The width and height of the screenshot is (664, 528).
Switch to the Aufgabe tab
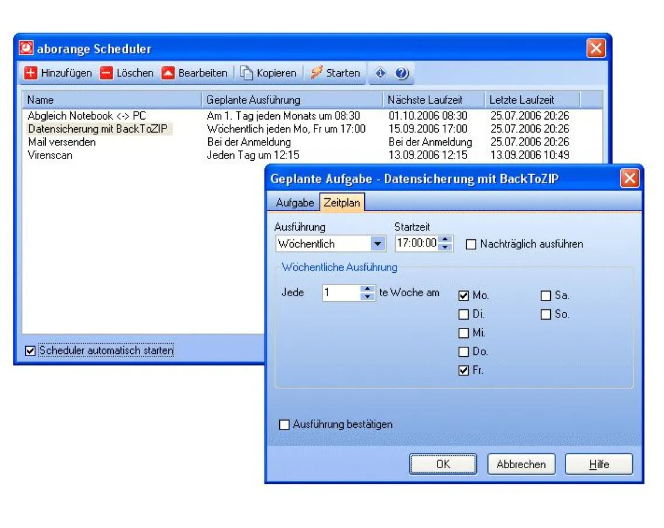coord(294,202)
